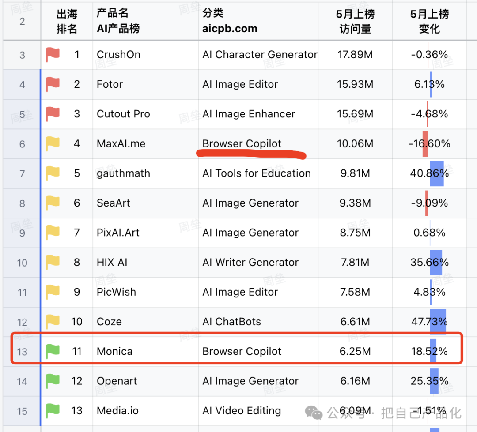Viewport: 477px width, 432px height.
Task: Select row header number 7
Action: coord(22,174)
